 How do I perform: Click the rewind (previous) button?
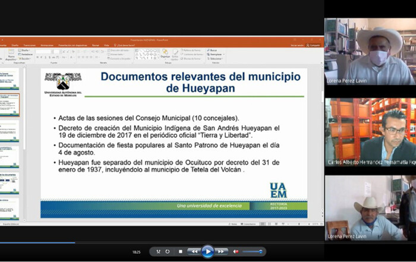click(x=194, y=251)
